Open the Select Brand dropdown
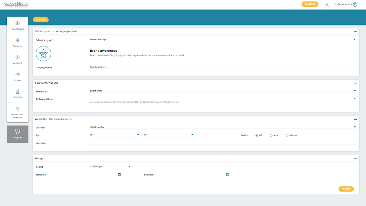This screenshot has width=366, height=206. click(223, 91)
